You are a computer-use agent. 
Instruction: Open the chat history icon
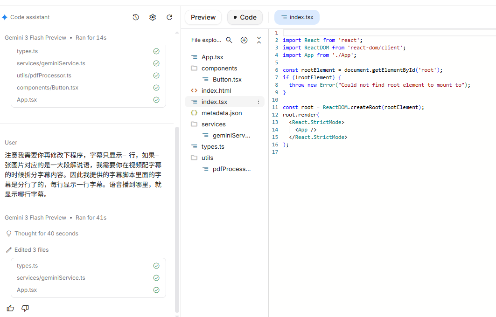136,17
